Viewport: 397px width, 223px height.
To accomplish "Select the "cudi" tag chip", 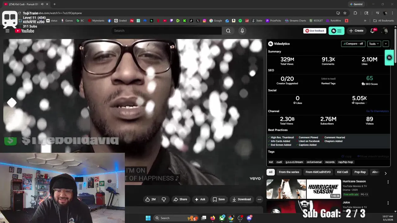I will coord(279,162).
